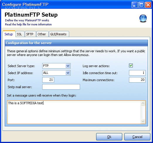
Task: Focus the Smtp mail server field
Action: [x=61, y=87]
